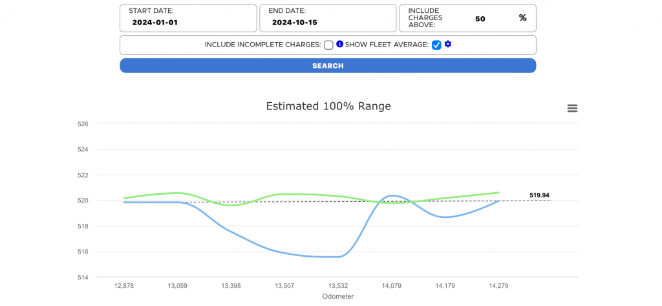The height and width of the screenshot is (306, 662).
Task: Uncheck the Show Fleet Average checkbox
Action: [x=436, y=45]
